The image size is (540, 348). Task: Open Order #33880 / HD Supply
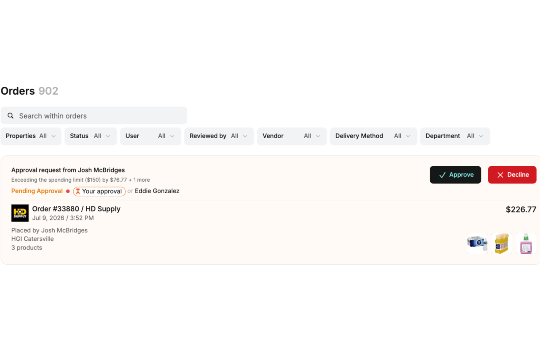[x=76, y=209]
